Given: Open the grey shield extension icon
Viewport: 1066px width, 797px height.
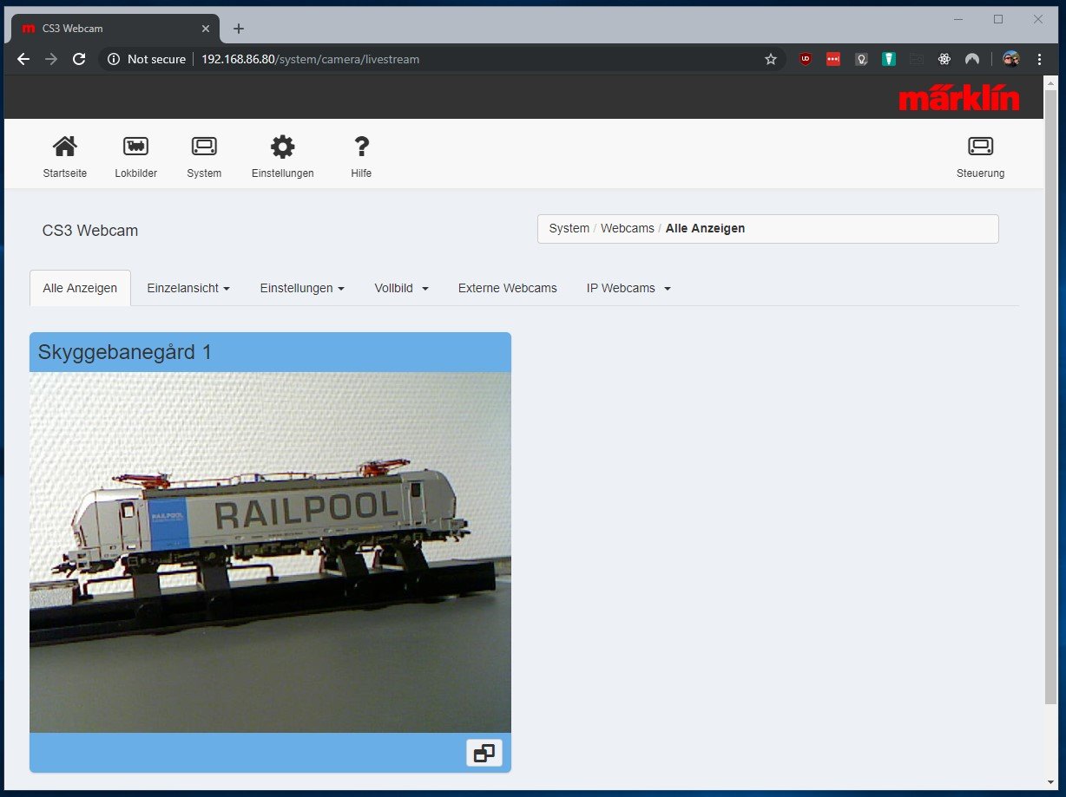Looking at the screenshot, I should (861, 59).
